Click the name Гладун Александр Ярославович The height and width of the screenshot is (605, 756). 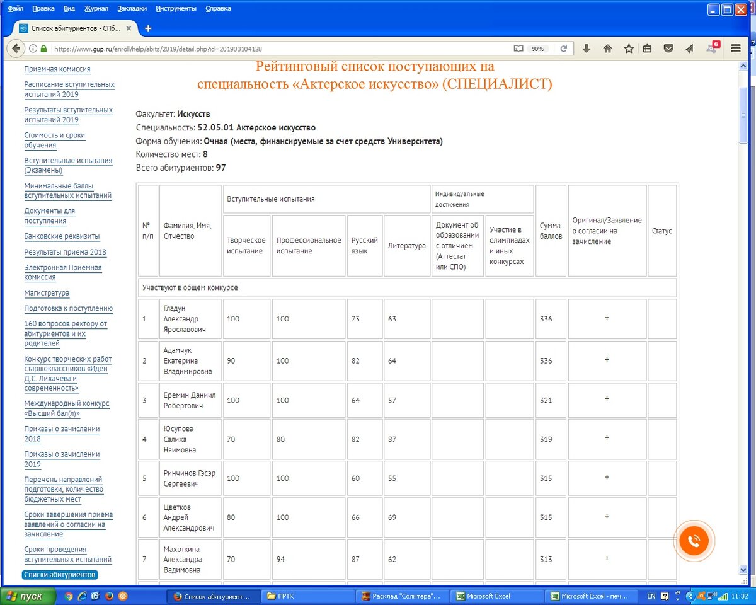coord(185,319)
